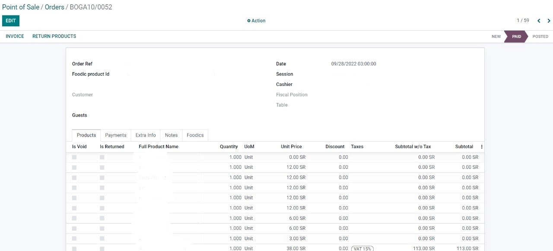
Task: Sort table by Unit Price column
Action: pyautogui.click(x=291, y=147)
